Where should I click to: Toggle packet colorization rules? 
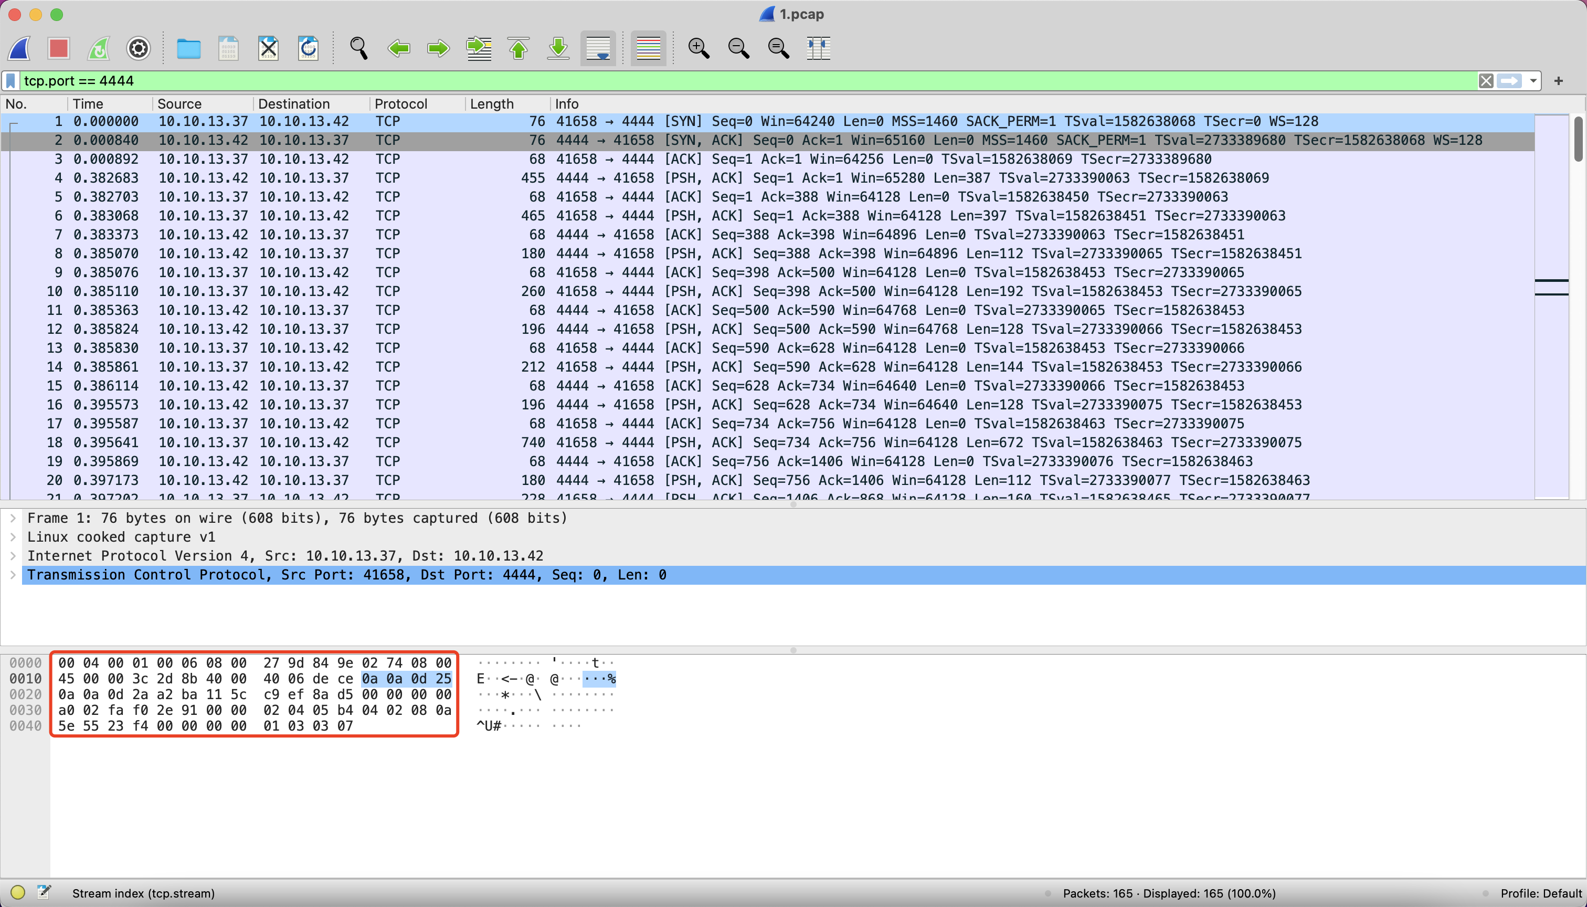click(648, 48)
